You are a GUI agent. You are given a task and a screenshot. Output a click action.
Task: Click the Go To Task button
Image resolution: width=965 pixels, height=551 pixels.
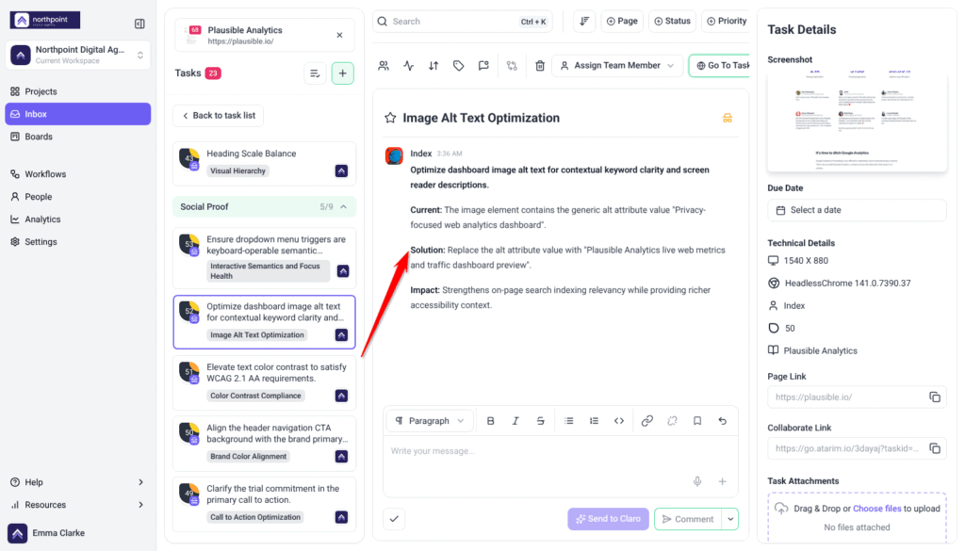(720, 65)
